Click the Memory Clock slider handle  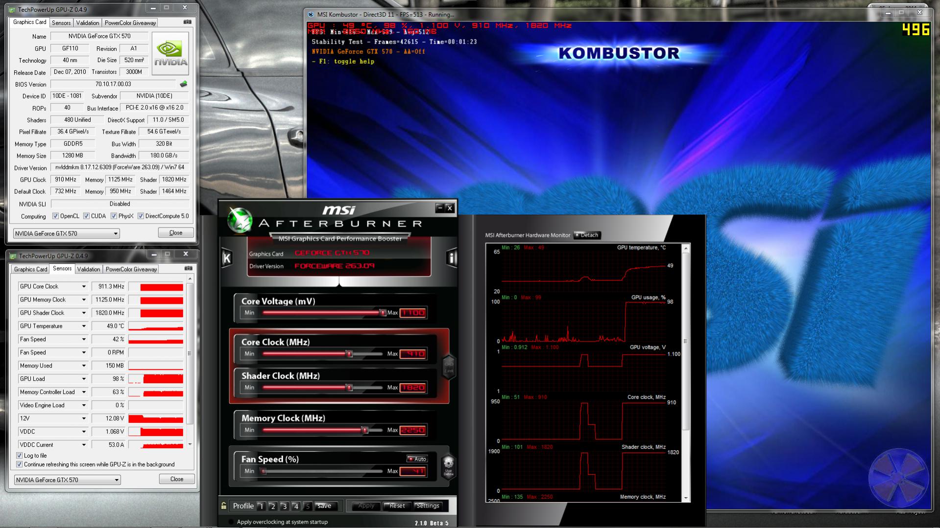(x=365, y=430)
